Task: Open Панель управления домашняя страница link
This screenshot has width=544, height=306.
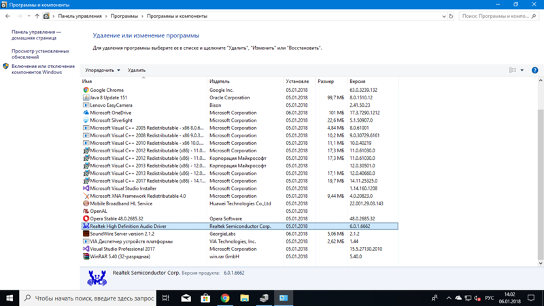Action: click(x=36, y=35)
